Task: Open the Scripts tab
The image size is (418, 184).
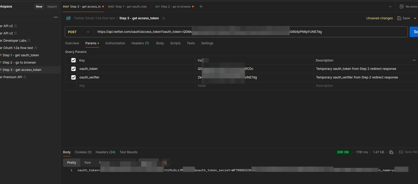Action: (175, 43)
